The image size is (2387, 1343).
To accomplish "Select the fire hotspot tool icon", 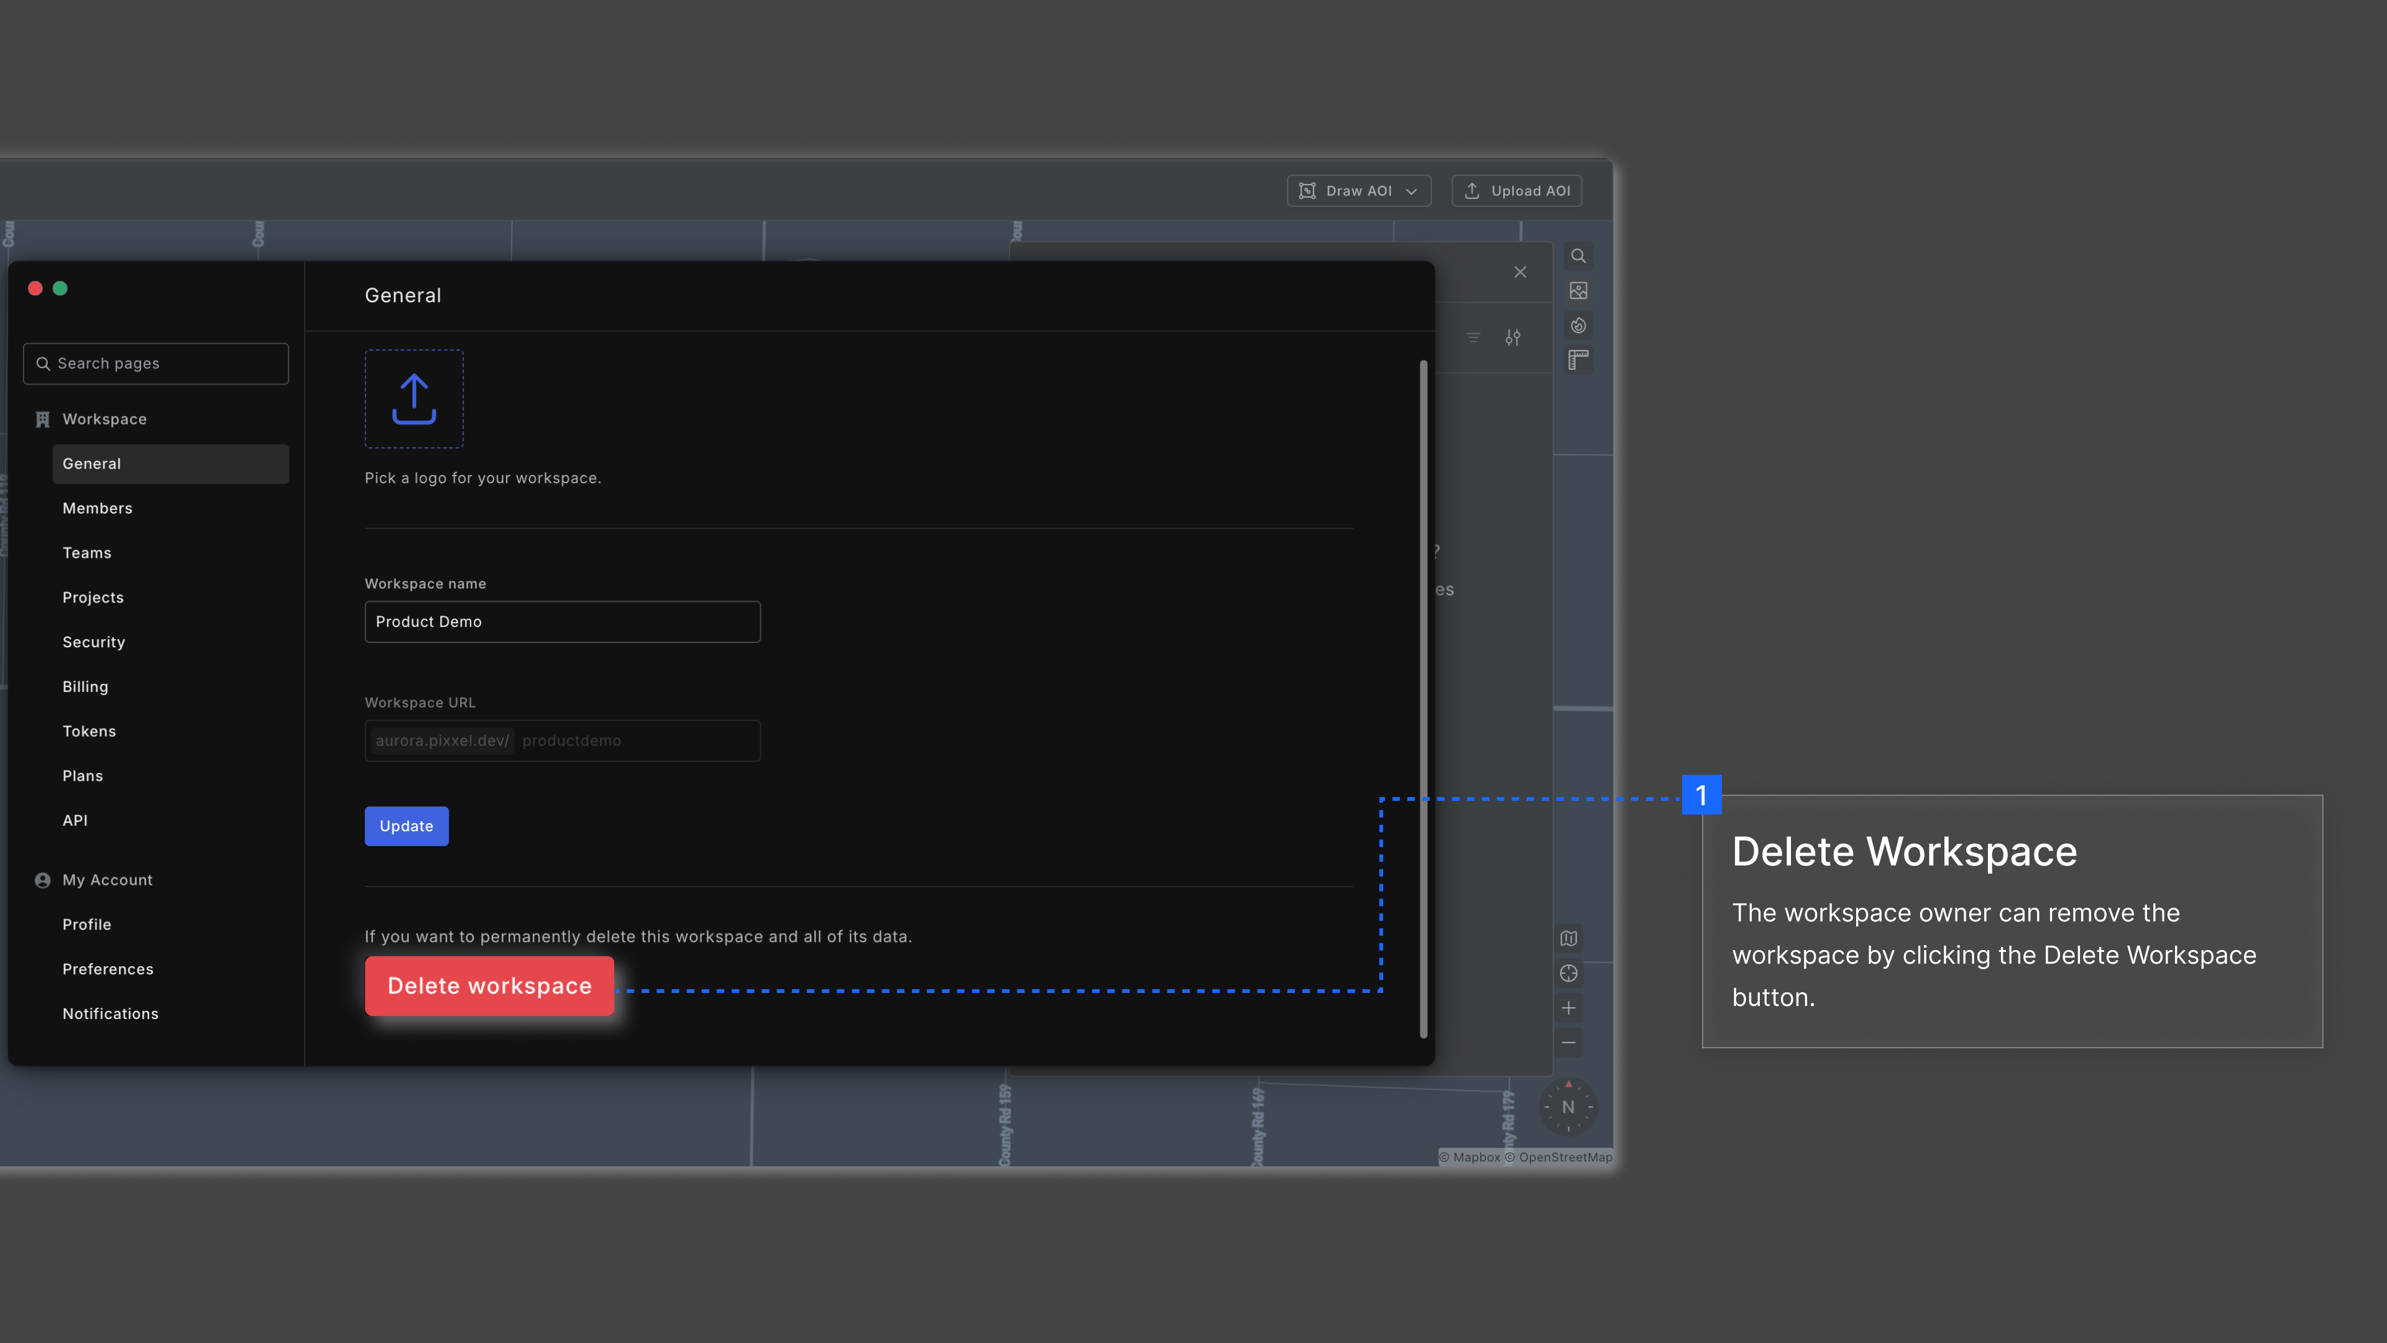I will (1578, 325).
